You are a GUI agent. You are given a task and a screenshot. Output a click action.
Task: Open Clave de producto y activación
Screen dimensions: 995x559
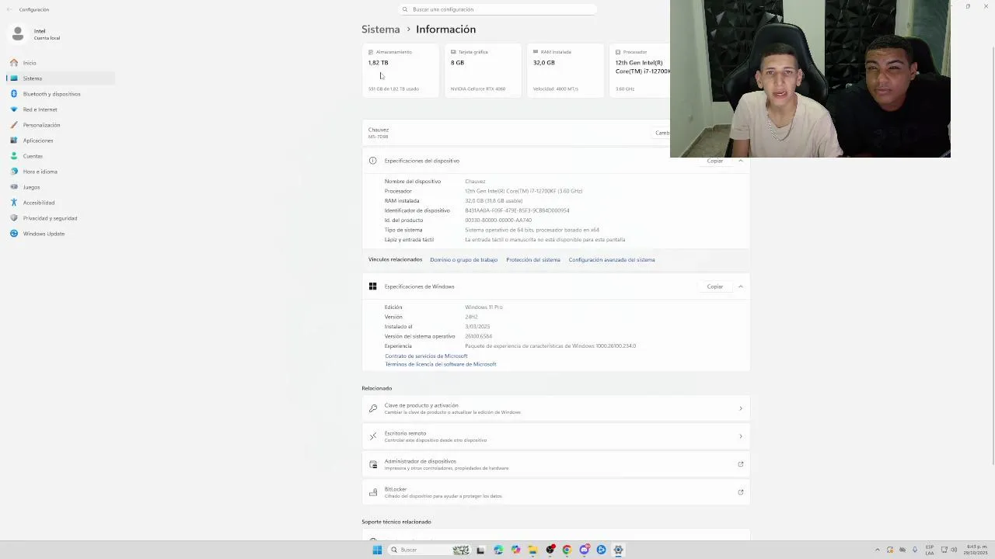pos(556,408)
